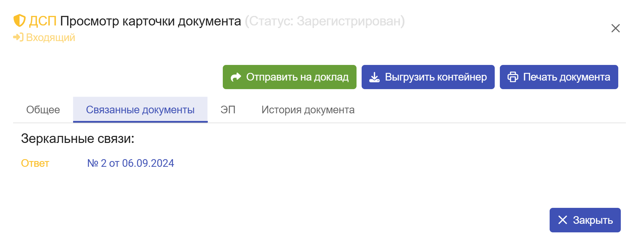Click the printer icon on Печать документа
The height and width of the screenshot is (240, 639).
[513, 77]
